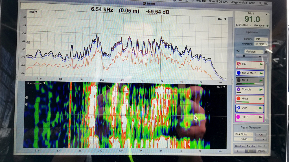Run the top REF measurement green arrow

261,64
